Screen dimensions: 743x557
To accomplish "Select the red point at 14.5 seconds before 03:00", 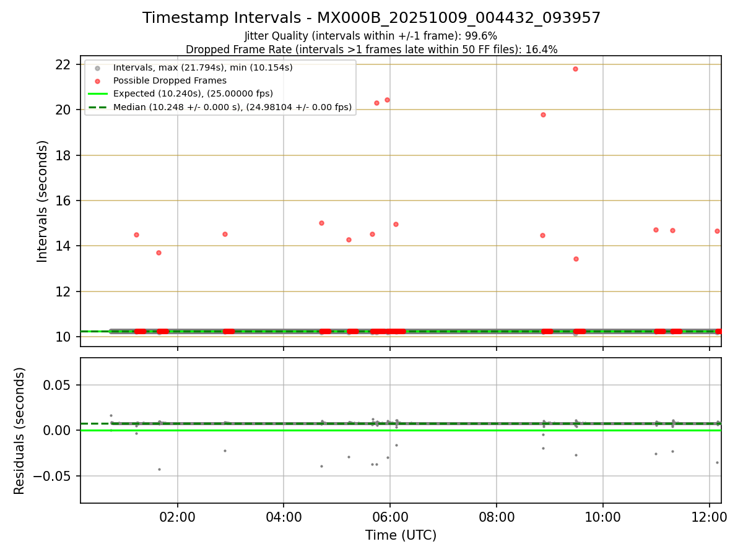I will pos(225,234).
